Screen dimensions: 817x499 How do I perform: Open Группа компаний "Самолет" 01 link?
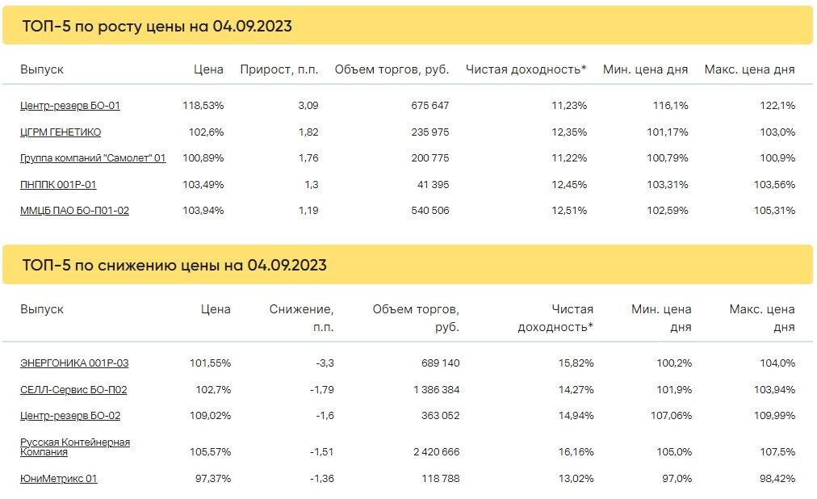click(93, 158)
